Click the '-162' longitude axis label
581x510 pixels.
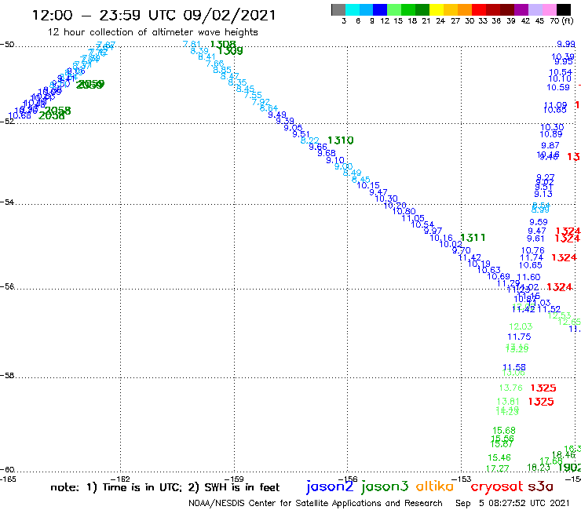point(120,479)
